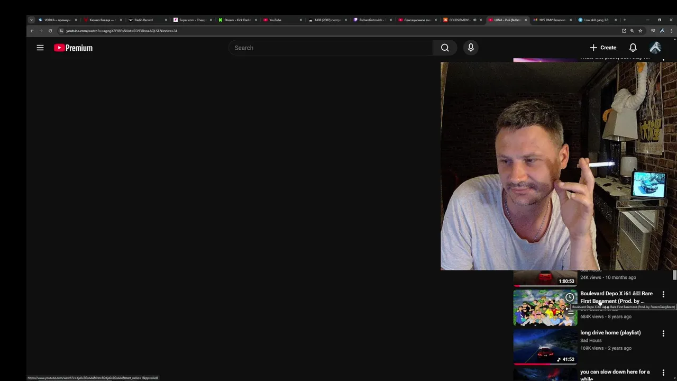Screen dimensions: 677x381
Task: Close the LUNA - Puli tab
Action: coord(526,20)
